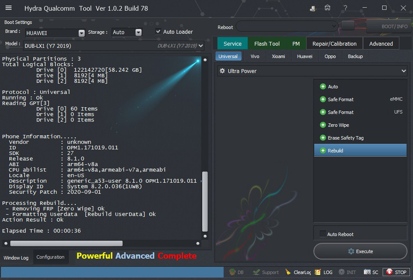
Task: Click the Support checkmark icon
Action: 256,272
